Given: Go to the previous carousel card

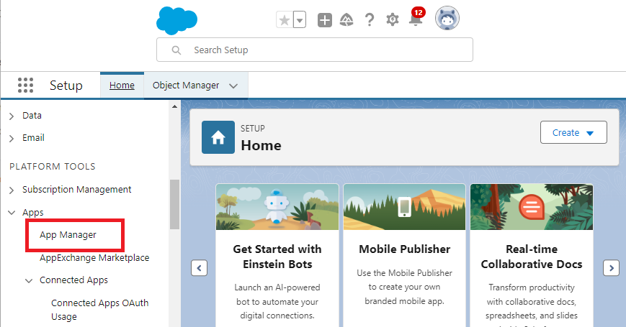Looking at the screenshot, I should coord(199,268).
